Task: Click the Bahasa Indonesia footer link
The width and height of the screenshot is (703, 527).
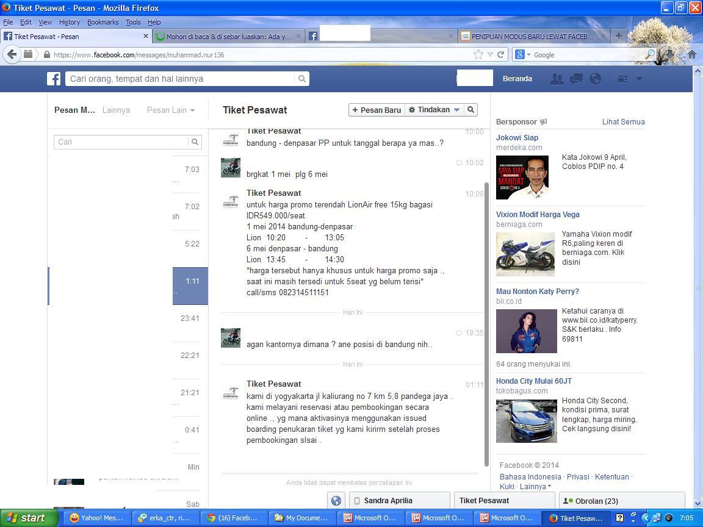Action: click(x=530, y=477)
